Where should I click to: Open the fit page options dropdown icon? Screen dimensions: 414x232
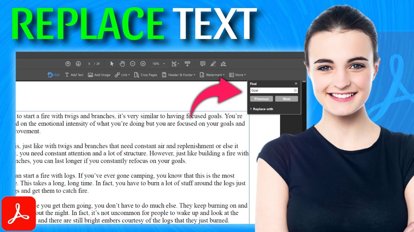coord(175,64)
